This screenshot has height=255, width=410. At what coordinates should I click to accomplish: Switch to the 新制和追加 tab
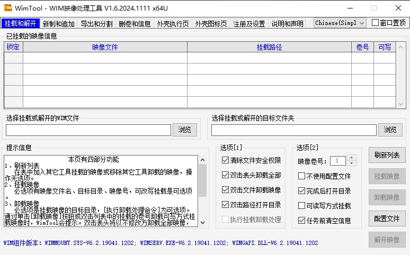[x=58, y=24]
